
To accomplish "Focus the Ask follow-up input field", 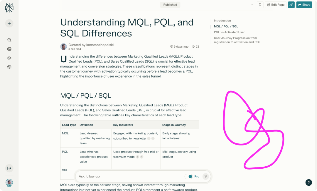I will [x=129, y=176].
